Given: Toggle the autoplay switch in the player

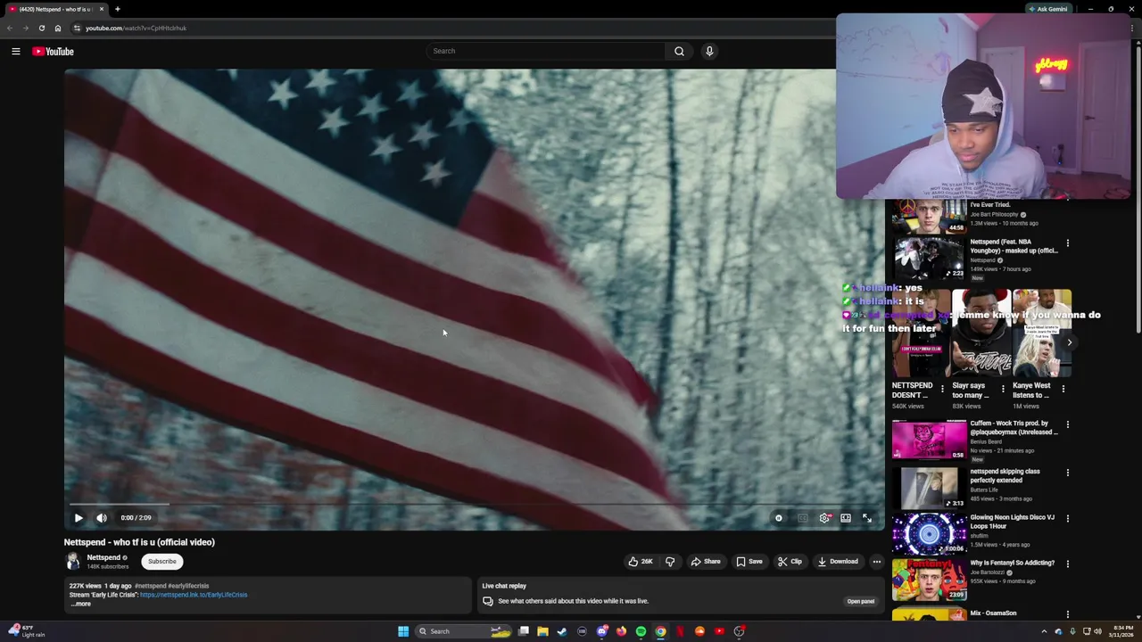Looking at the screenshot, I should (x=779, y=518).
